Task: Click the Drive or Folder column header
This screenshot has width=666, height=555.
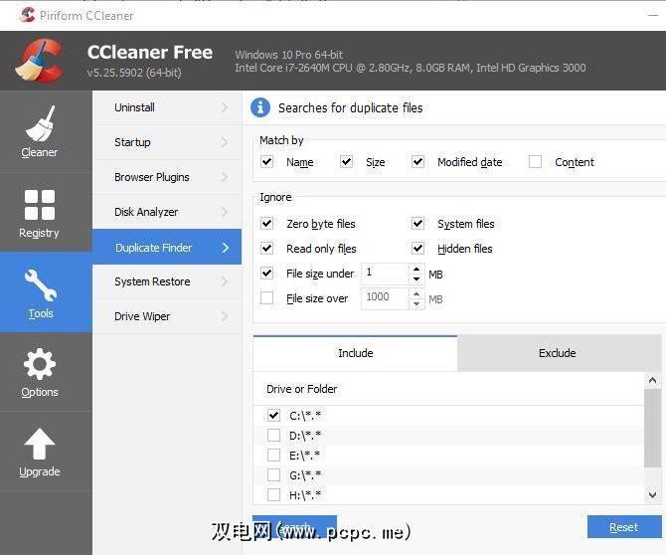Action: click(x=448, y=389)
